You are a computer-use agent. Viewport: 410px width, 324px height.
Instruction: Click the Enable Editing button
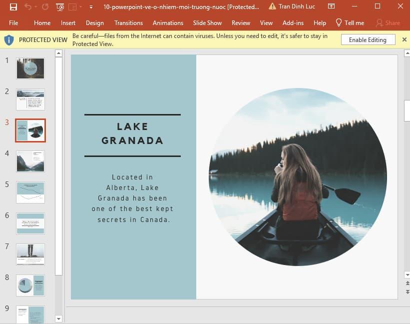tap(368, 39)
